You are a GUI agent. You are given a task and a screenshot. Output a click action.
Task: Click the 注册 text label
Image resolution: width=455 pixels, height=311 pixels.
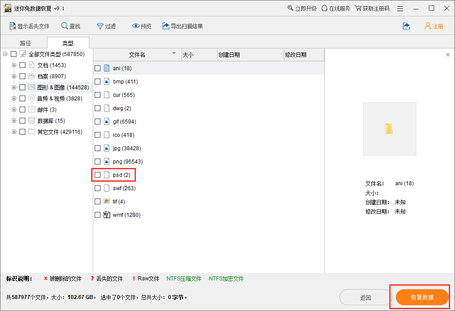[x=438, y=26]
